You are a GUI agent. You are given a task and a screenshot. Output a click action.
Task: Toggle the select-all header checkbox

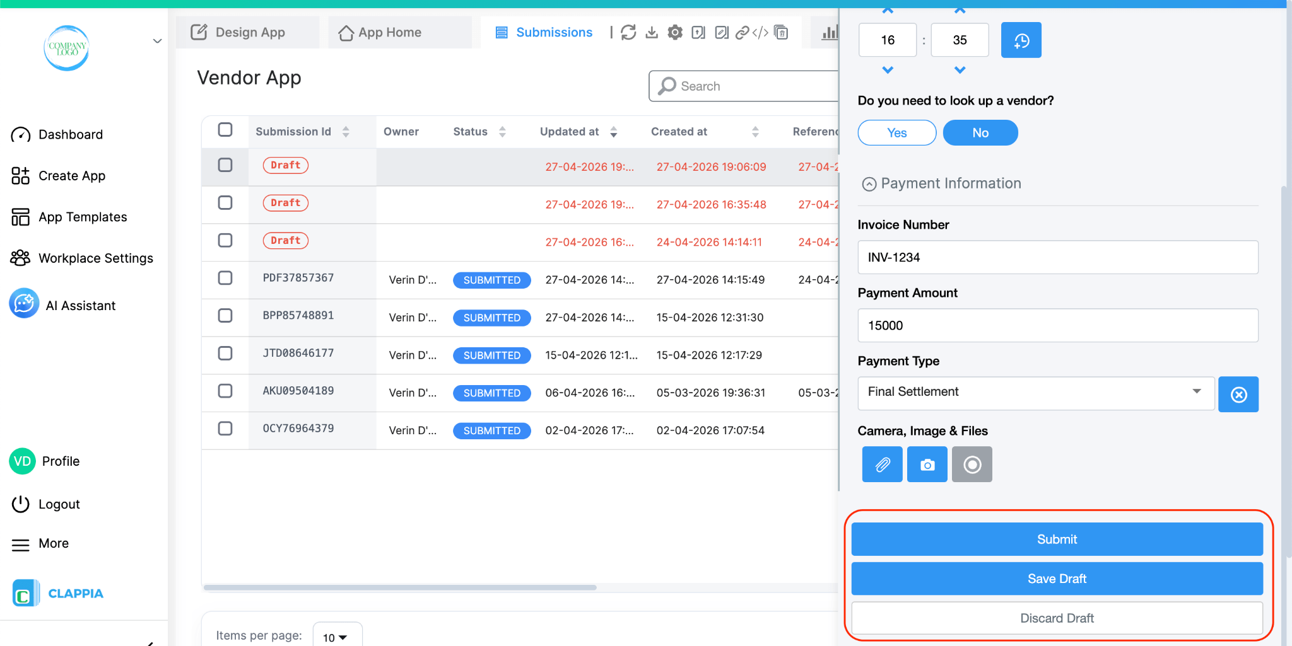pos(225,130)
